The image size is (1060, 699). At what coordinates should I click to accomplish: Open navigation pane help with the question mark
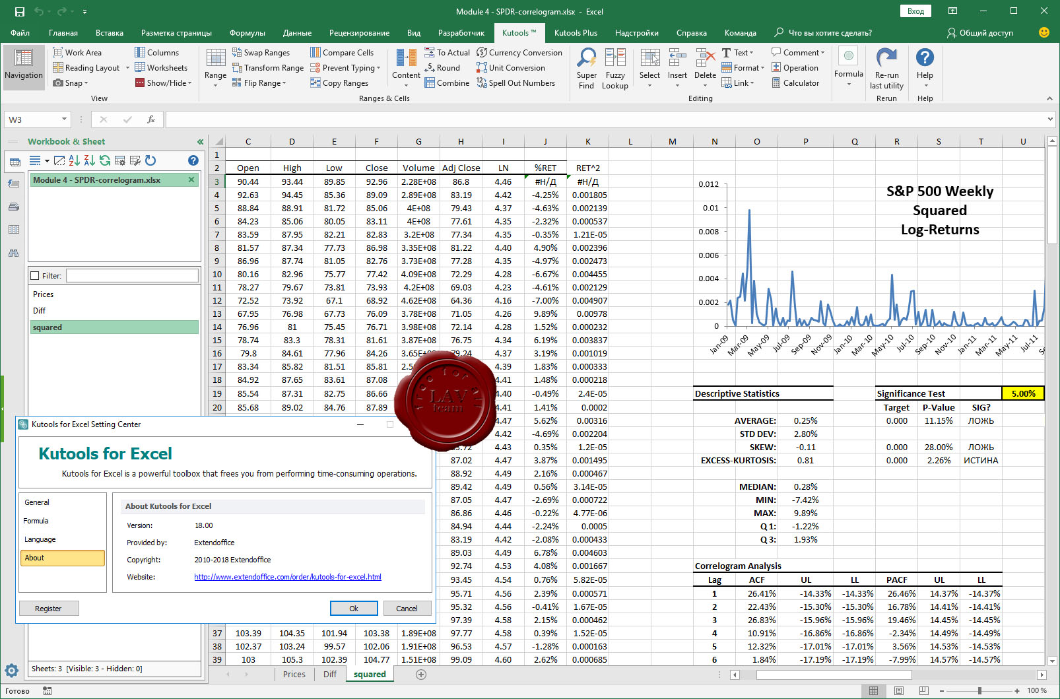[x=193, y=160]
